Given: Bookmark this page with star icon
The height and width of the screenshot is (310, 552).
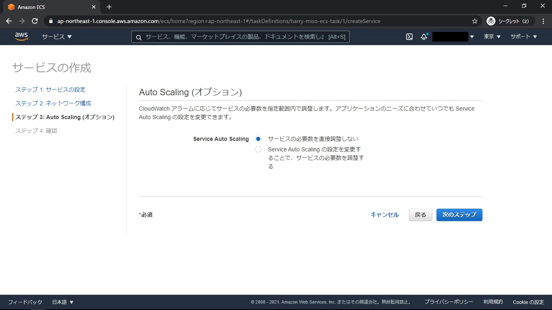Looking at the screenshot, I should coord(475,21).
